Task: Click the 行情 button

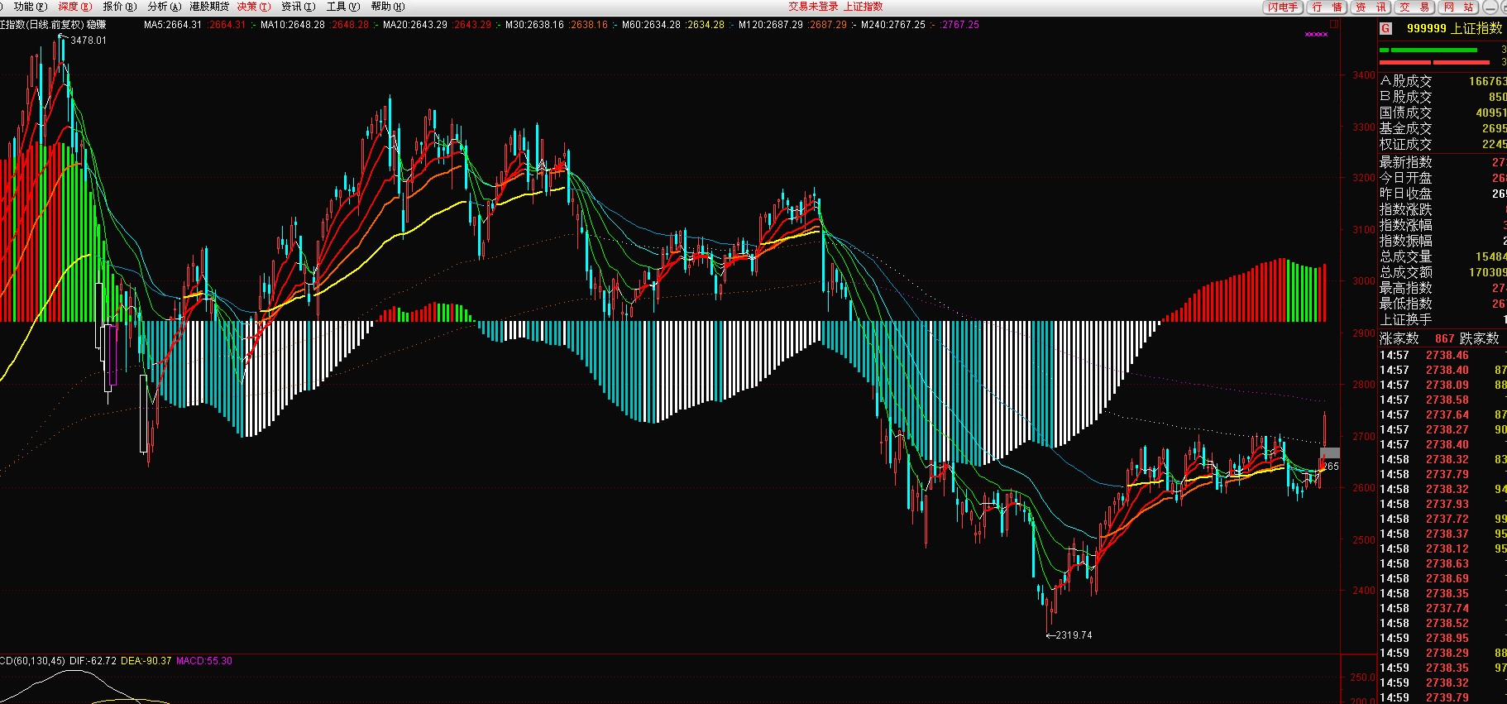Action: [x=1328, y=7]
